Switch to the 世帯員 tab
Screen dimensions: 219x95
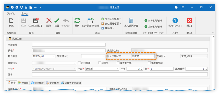(23, 83)
